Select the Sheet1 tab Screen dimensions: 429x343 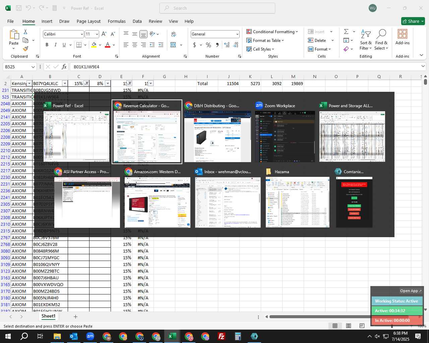[48, 316]
